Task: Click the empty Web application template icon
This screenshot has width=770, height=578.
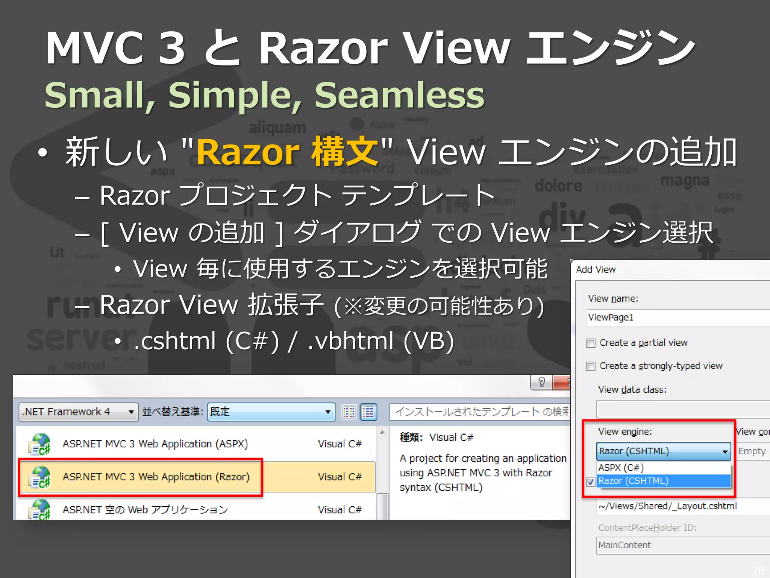Action: [40, 509]
